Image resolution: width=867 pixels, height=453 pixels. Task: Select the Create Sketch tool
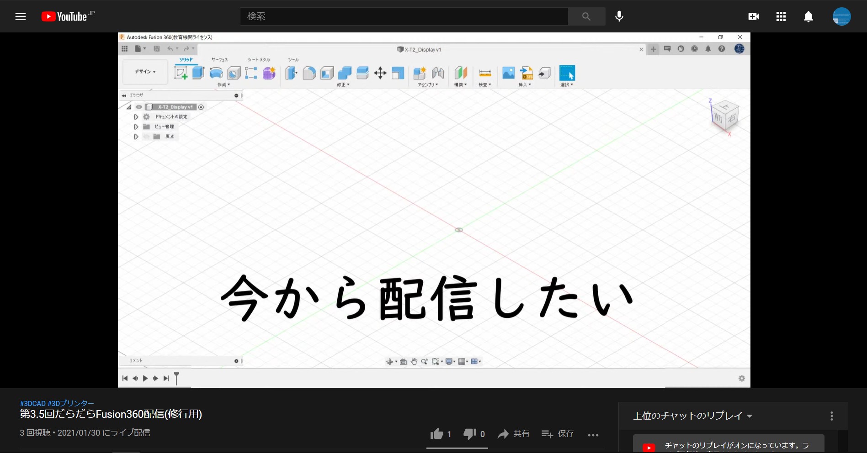click(181, 73)
